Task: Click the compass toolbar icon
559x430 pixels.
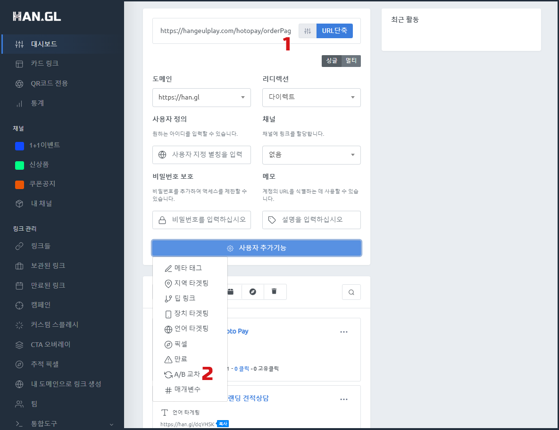Action: [253, 292]
